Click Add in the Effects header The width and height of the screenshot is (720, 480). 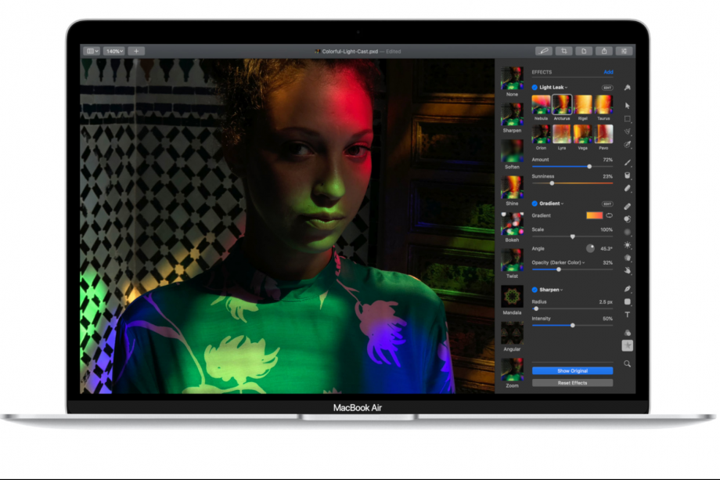coord(608,72)
